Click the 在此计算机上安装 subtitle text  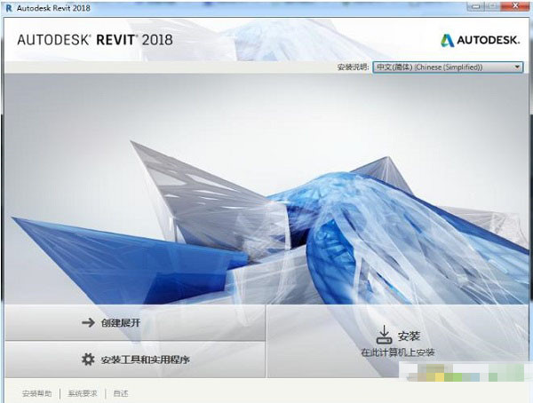coord(398,352)
